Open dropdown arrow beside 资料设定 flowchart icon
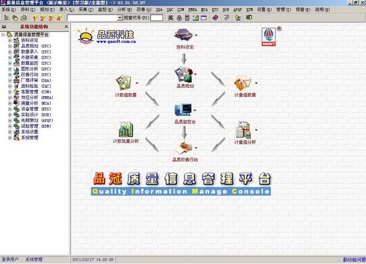The height and width of the screenshot is (264, 366). pyautogui.click(x=196, y=35)
